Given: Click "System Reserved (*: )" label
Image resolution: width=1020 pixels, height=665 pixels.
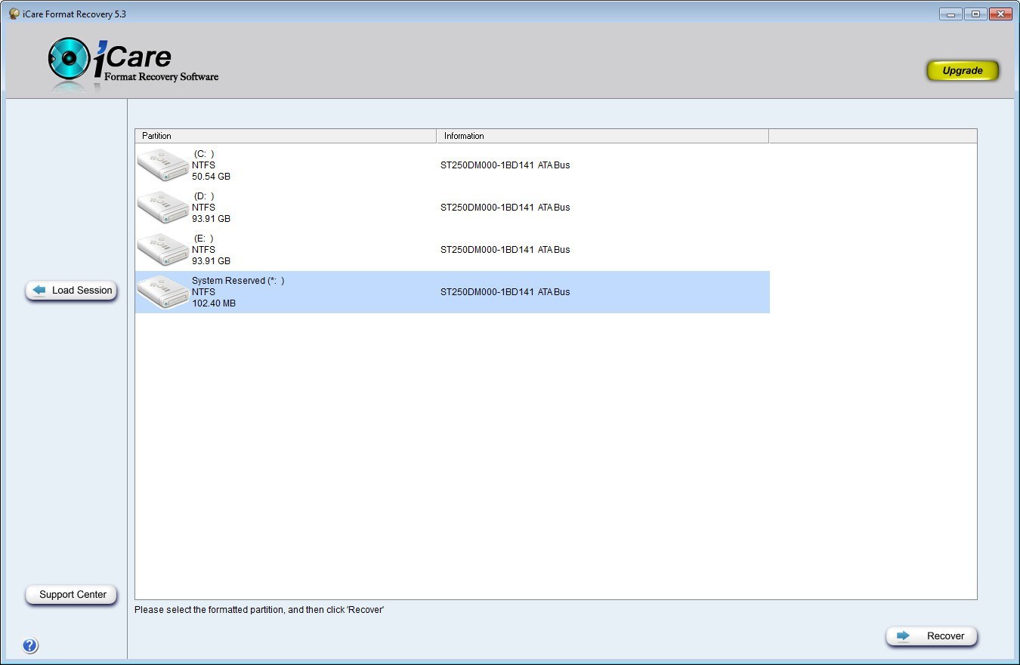Looking at the screenshot, I should tap(238, 281).
